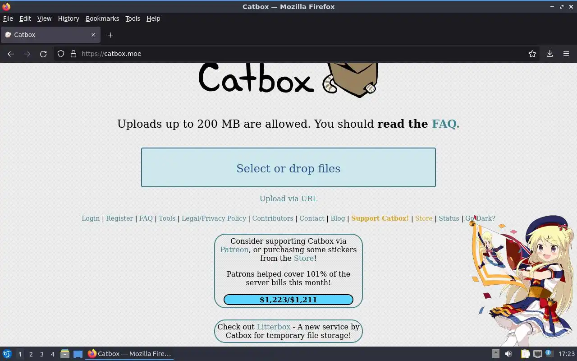Image resolution: width=577 pixels, height=361 pixels.
Task: Click the 17:23 clock in the tray
Action: pos(567,354)
